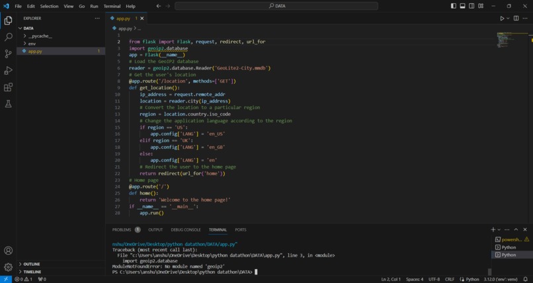This screenshot has height=283, width=533.
Task: Click the VS Code logo icon
Action: 6,6
